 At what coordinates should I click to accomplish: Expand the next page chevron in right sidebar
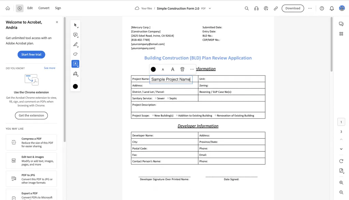coord(341,149)
